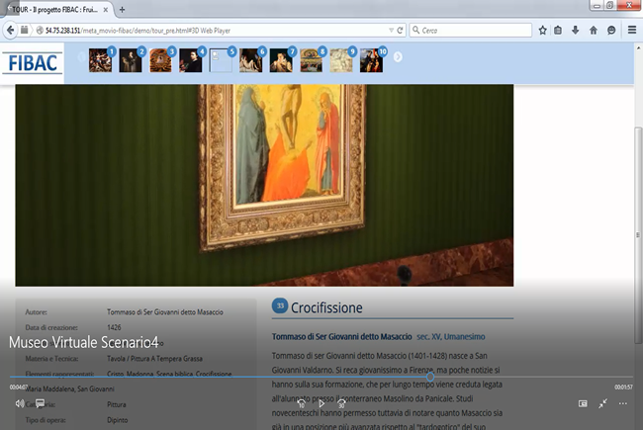Open a new tab with the plus button

122,10
